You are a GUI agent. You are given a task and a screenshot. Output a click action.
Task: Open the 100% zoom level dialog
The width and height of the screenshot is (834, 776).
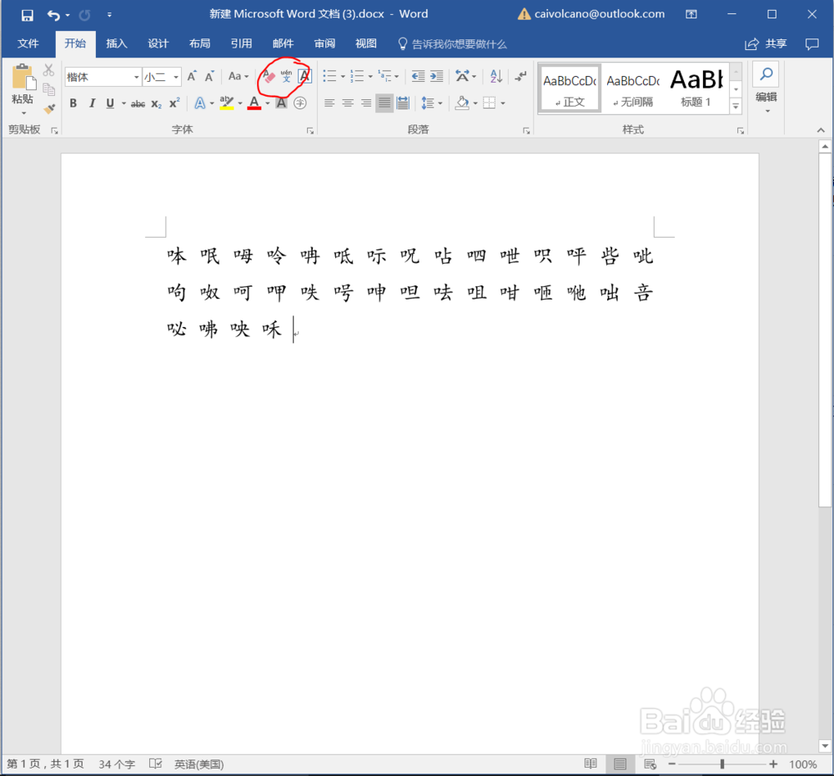pyautogui.click(x=802, y=764)
